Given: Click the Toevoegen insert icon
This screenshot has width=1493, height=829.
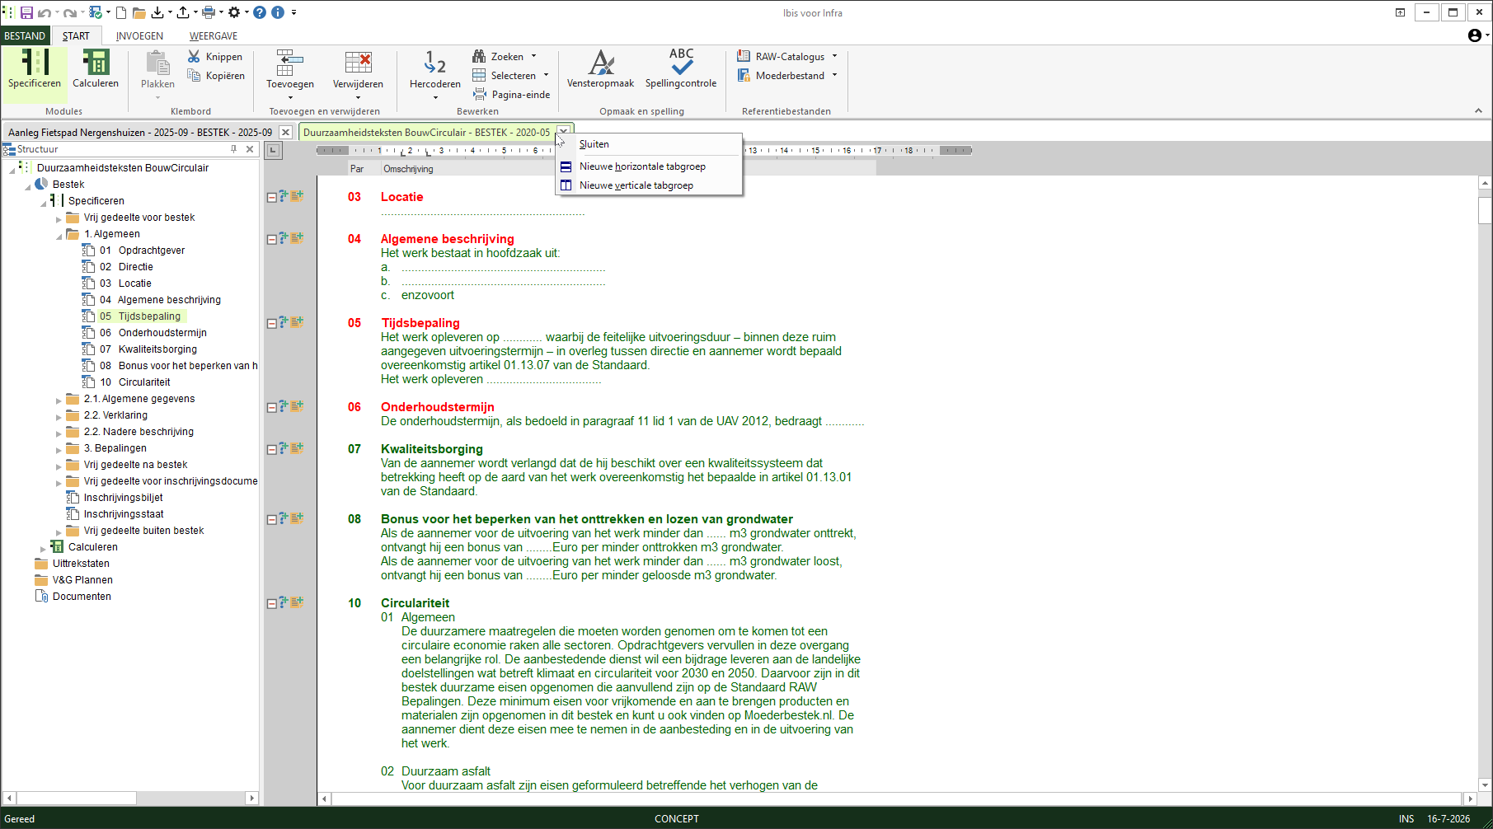Looking at the screenshot, I should (289, 63).
